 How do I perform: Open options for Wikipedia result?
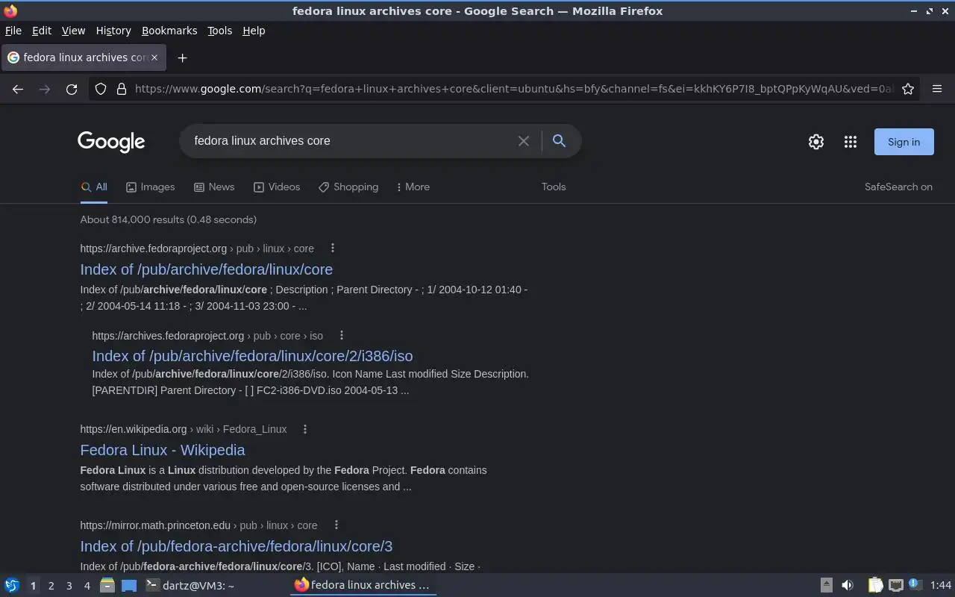pyautogui.click(x=305, y=429)
